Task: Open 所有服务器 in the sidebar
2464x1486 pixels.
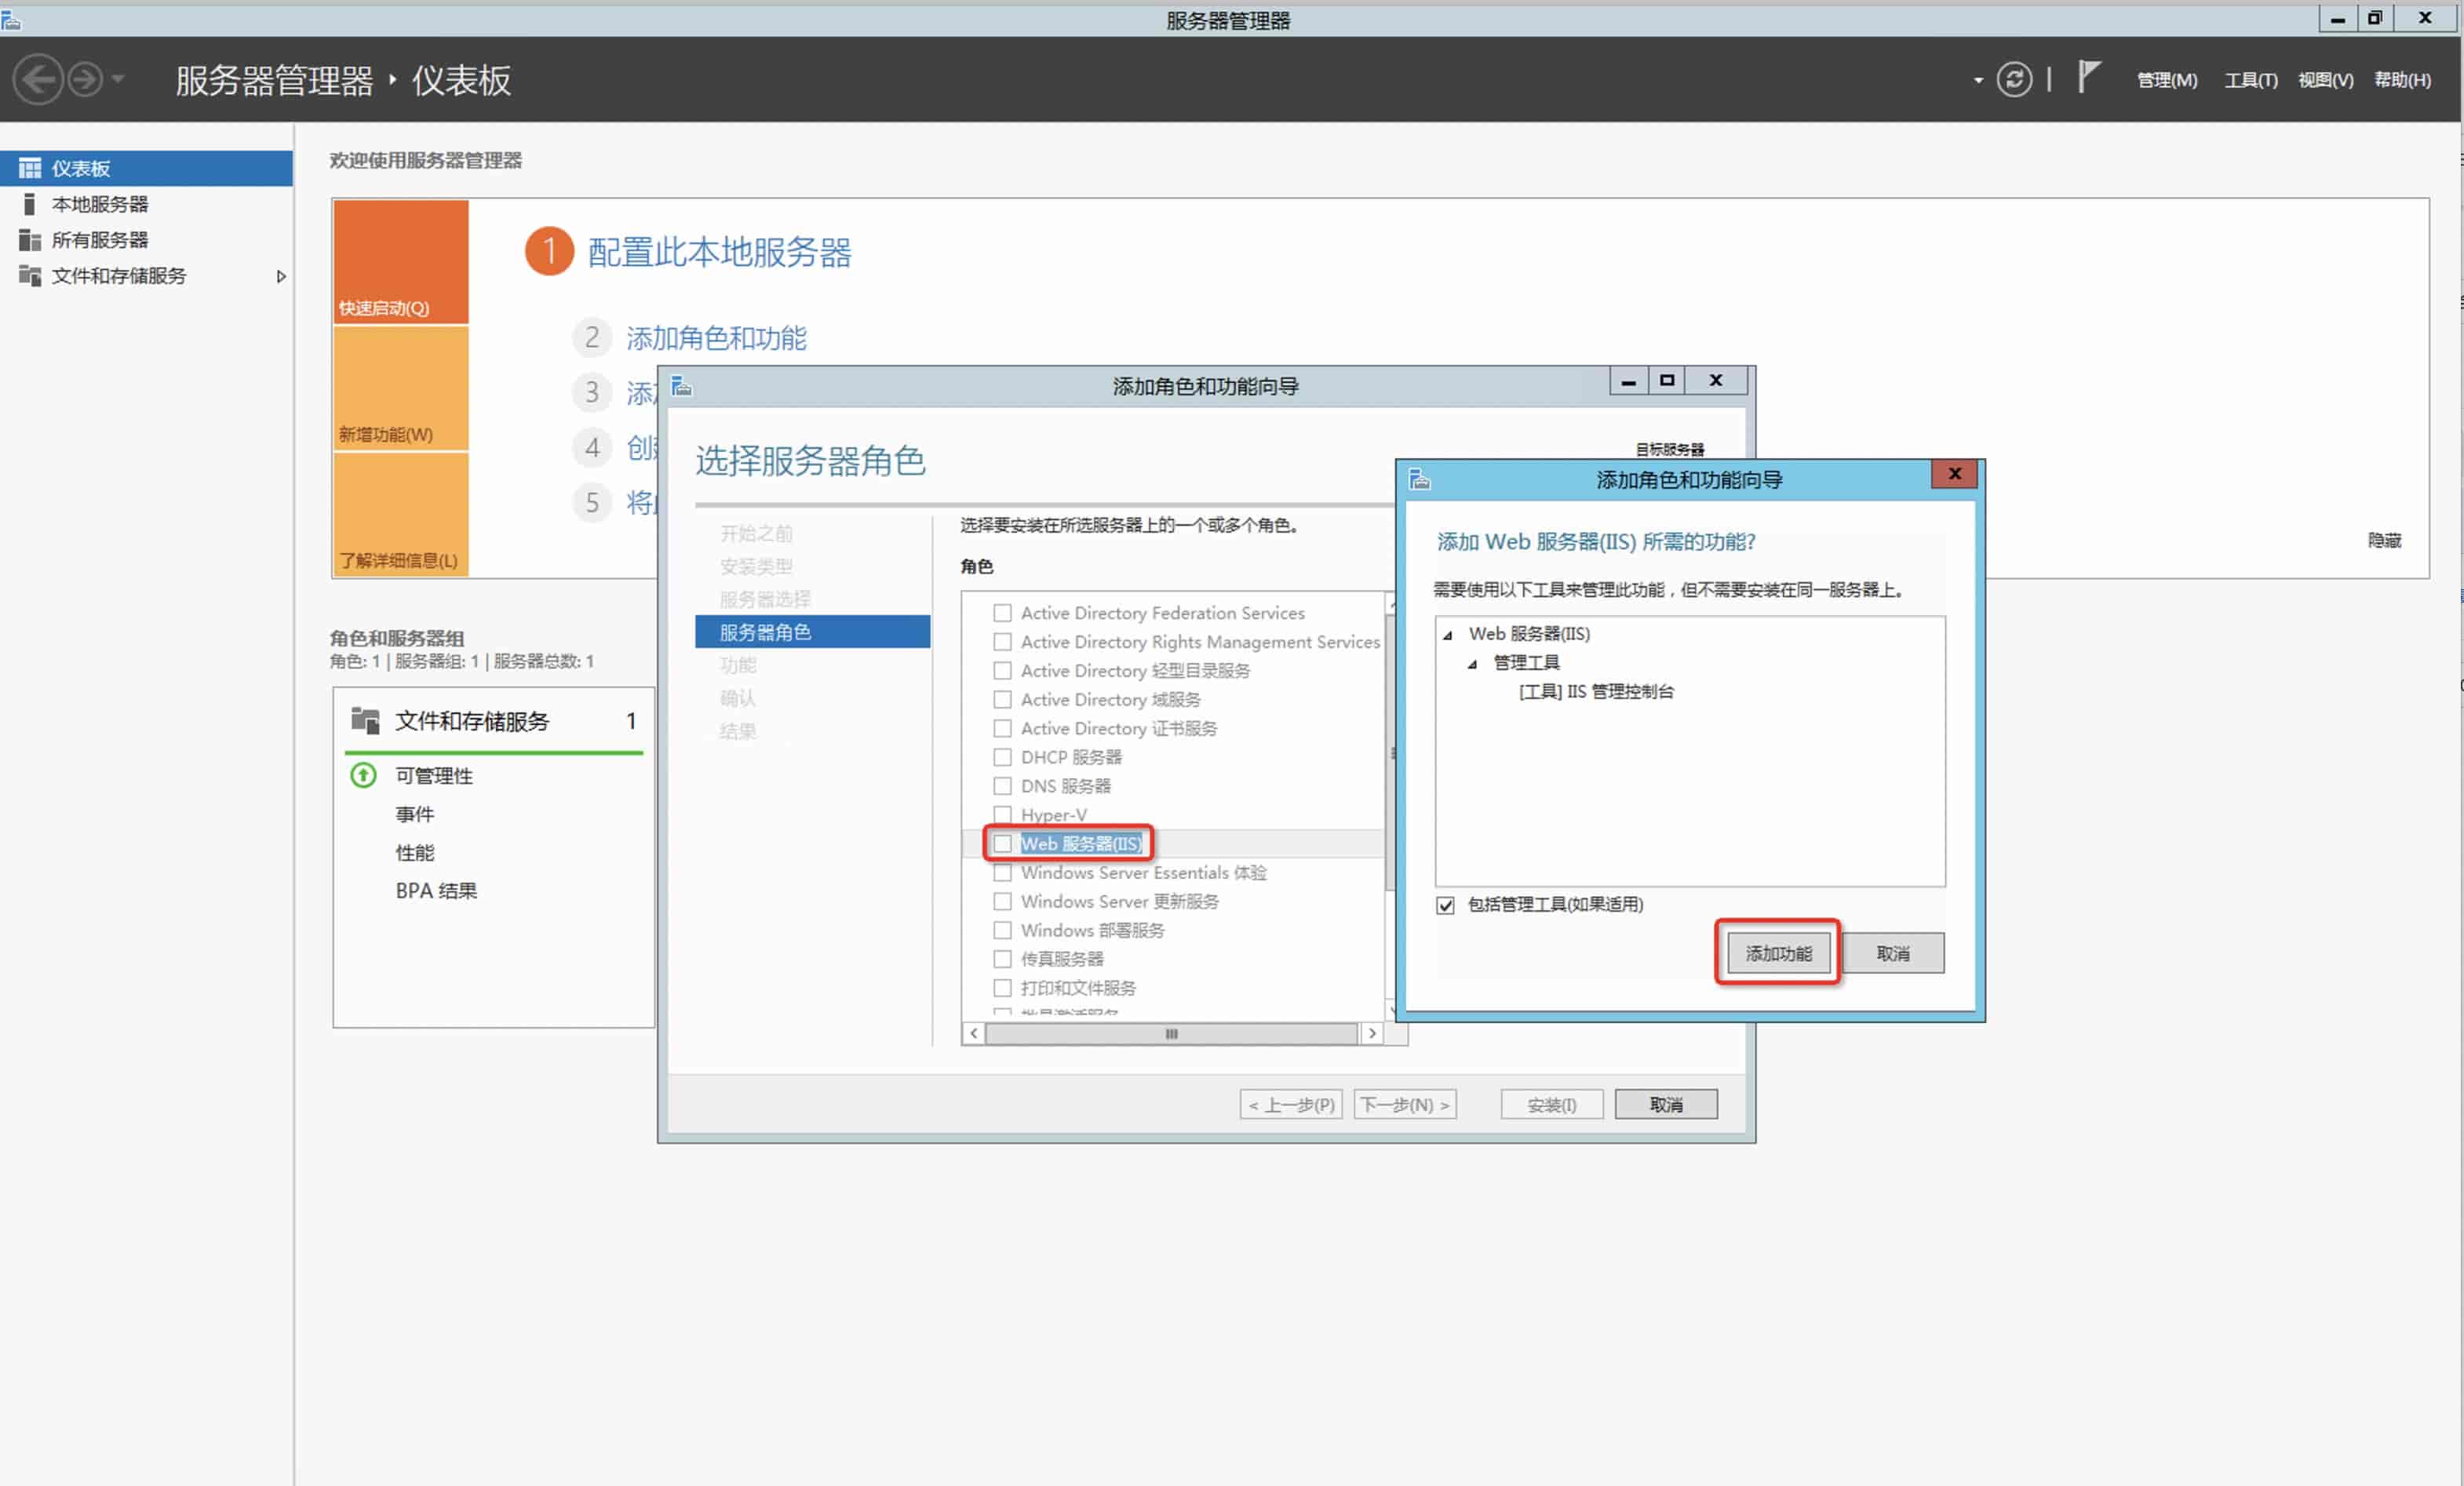Action: 99,240
